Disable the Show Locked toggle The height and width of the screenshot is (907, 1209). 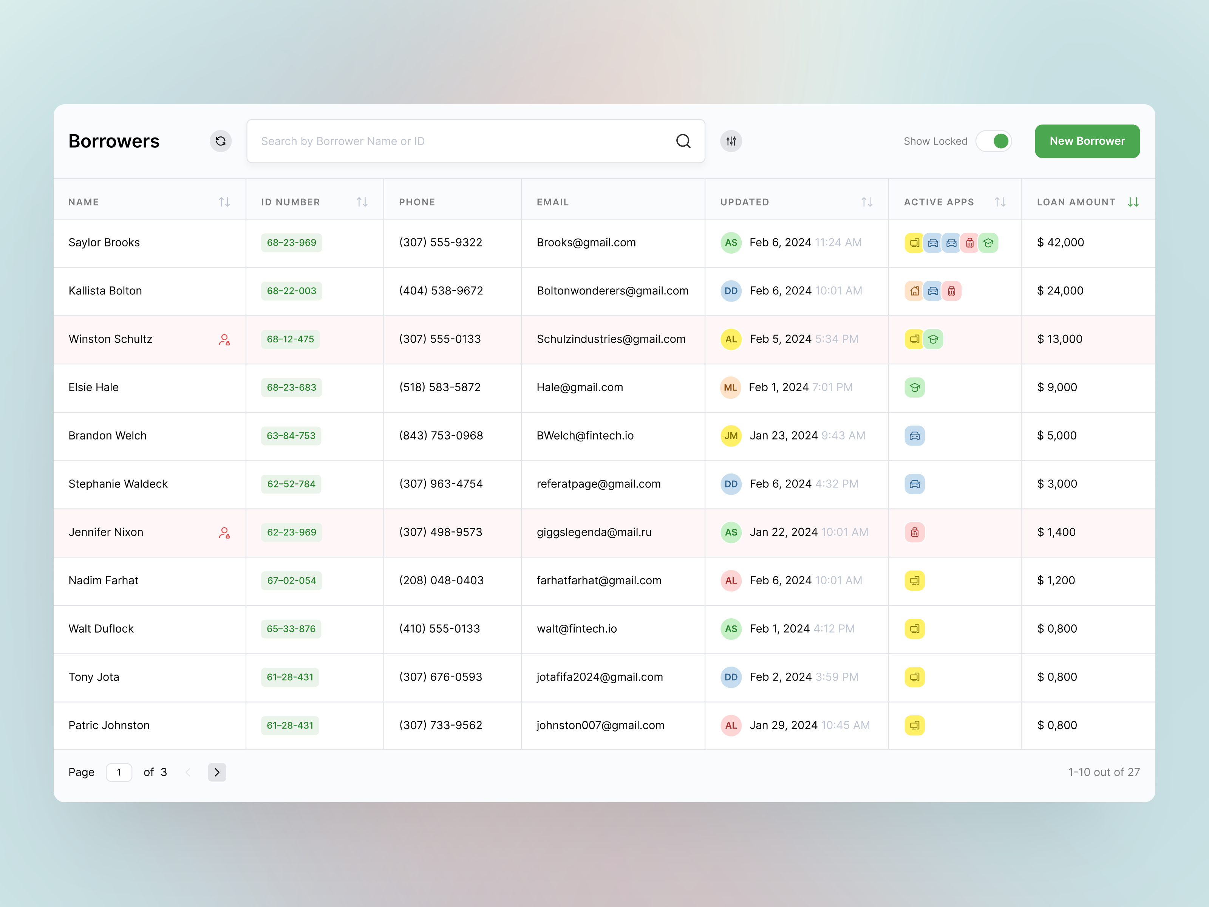pyautogui.click(x=994, y=141)
